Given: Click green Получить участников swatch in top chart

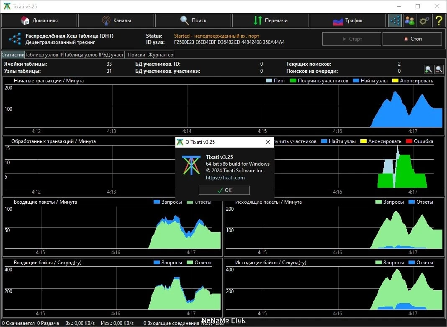Looking at the screenshot, I should click(x=293, y=81).
